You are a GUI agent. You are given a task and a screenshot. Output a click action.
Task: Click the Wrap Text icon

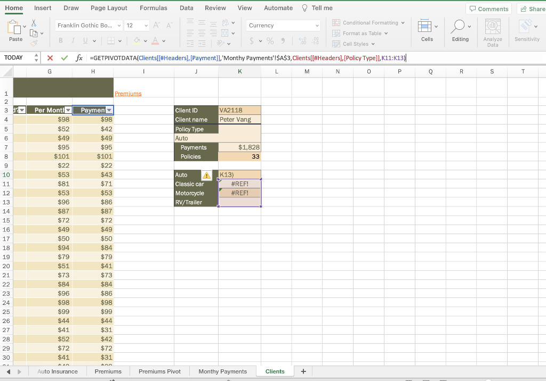[226, 23]
